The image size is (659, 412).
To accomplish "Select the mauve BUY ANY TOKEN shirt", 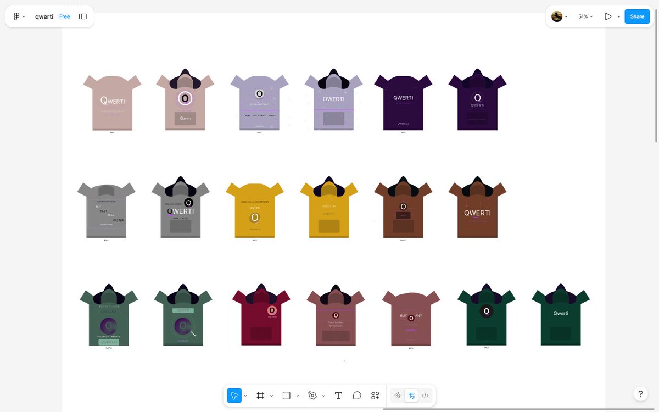I will tap(411, 319).
